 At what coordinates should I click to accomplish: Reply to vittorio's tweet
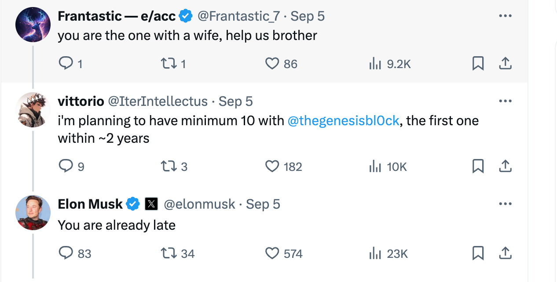tap(66, 166)
